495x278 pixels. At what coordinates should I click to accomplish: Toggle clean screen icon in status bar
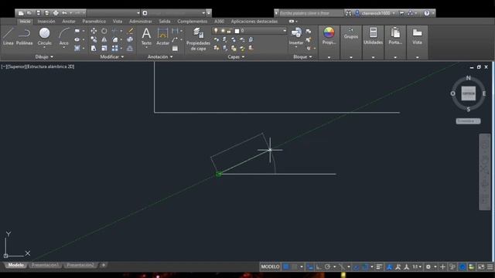481,266
